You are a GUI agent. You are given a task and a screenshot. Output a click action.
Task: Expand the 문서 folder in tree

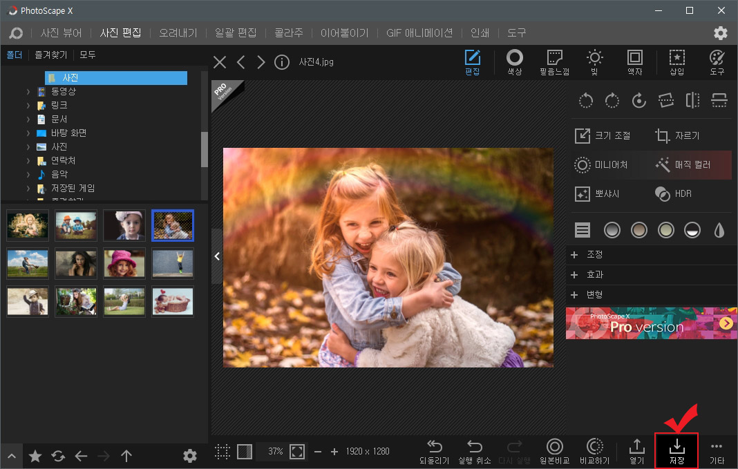[x=28, y=119]
